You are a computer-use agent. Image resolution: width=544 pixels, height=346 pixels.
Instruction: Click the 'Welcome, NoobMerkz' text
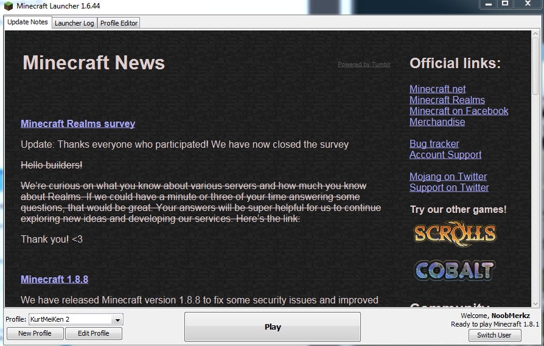pos(495,316)
